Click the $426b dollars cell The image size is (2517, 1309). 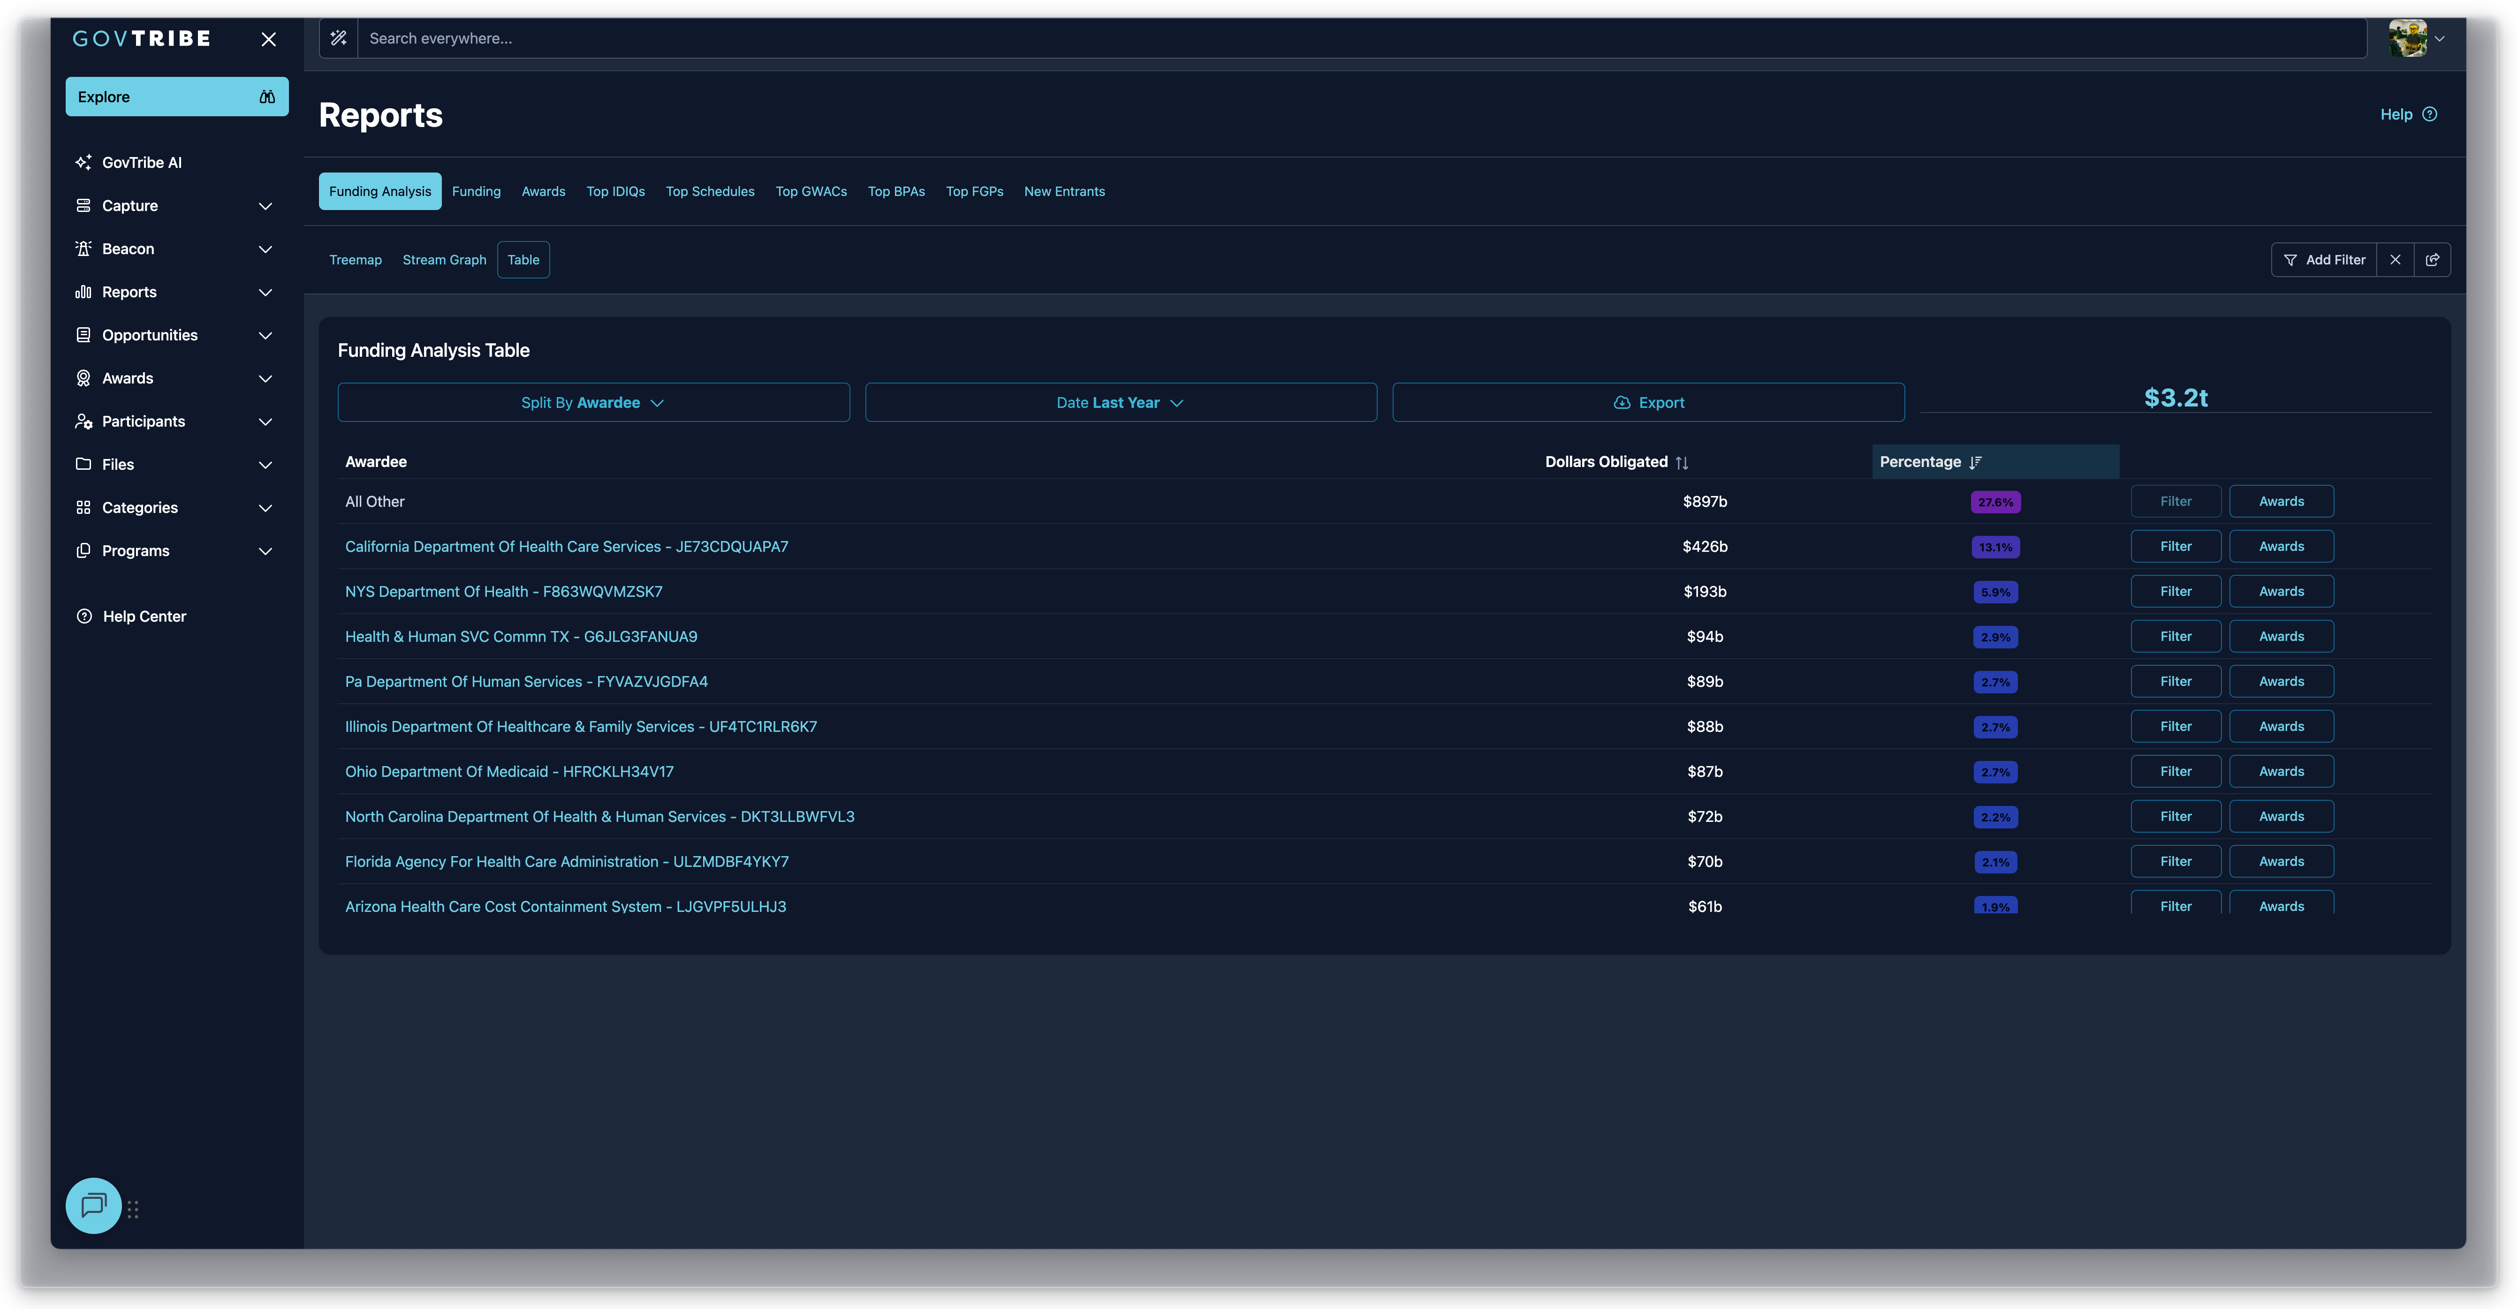click(x=1705, y=546)
